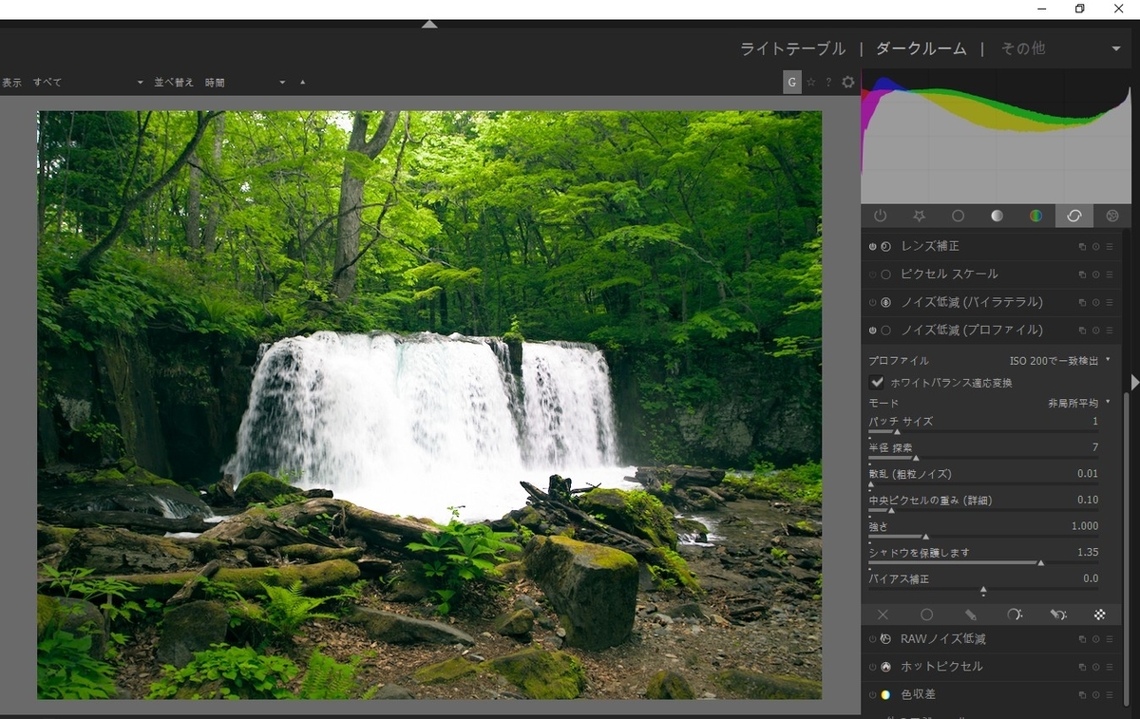Open presets menu for ホットピクセル

tap(1109, 667)
